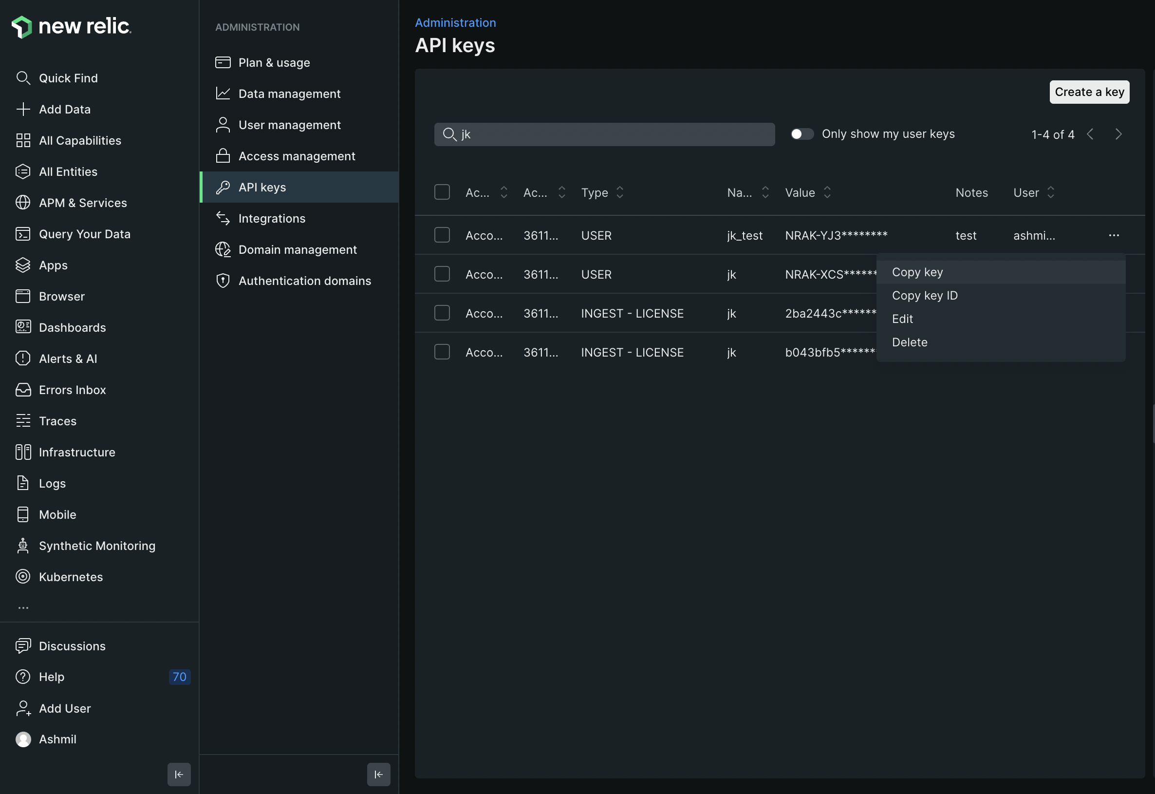Screen dimensions: 1155x794
Task: Check the NRAK-XCS key row checkbox
Action: (442, 274)
